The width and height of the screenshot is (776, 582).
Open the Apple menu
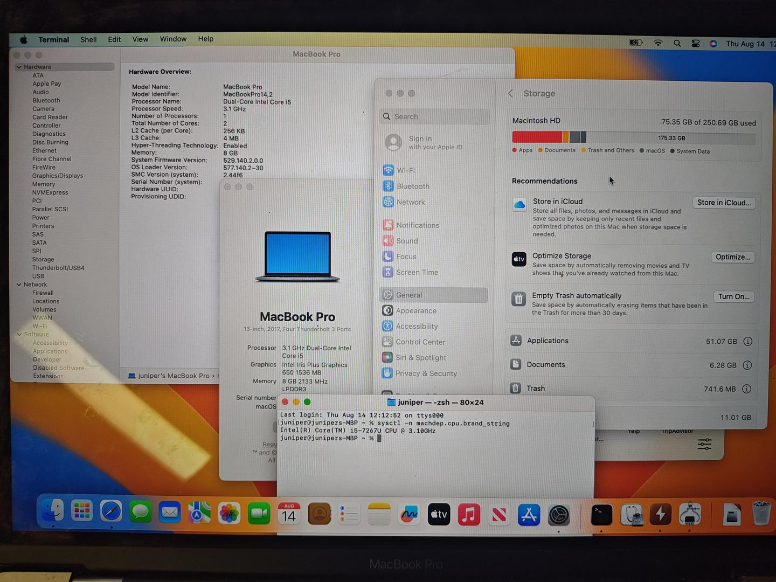tap(23, 40)
